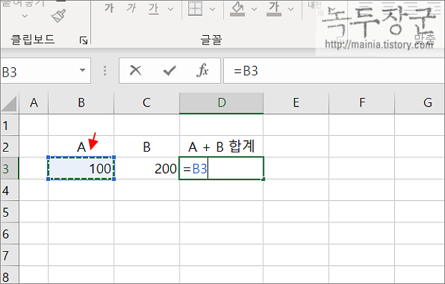Viewport: 445px width, 284px height.
Task: Toggle underline formatting button
Action: pyautogui.click(x=154, y=9)
